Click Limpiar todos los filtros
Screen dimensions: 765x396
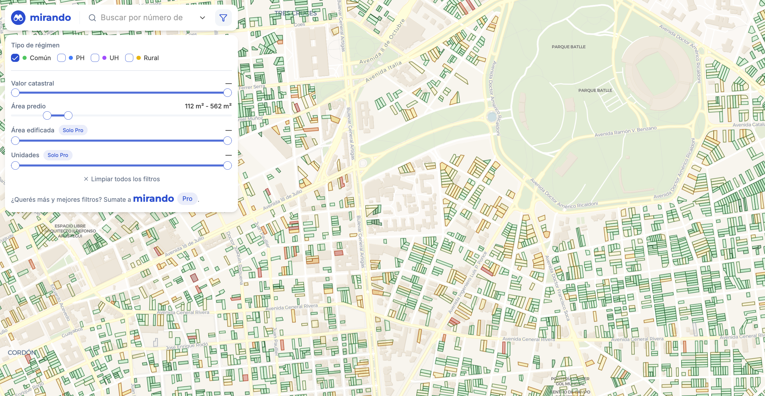[125, 179]
